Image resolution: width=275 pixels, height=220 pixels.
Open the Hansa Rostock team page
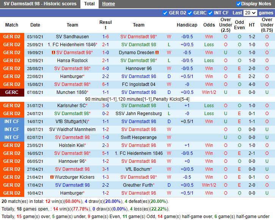click(72, 61)
